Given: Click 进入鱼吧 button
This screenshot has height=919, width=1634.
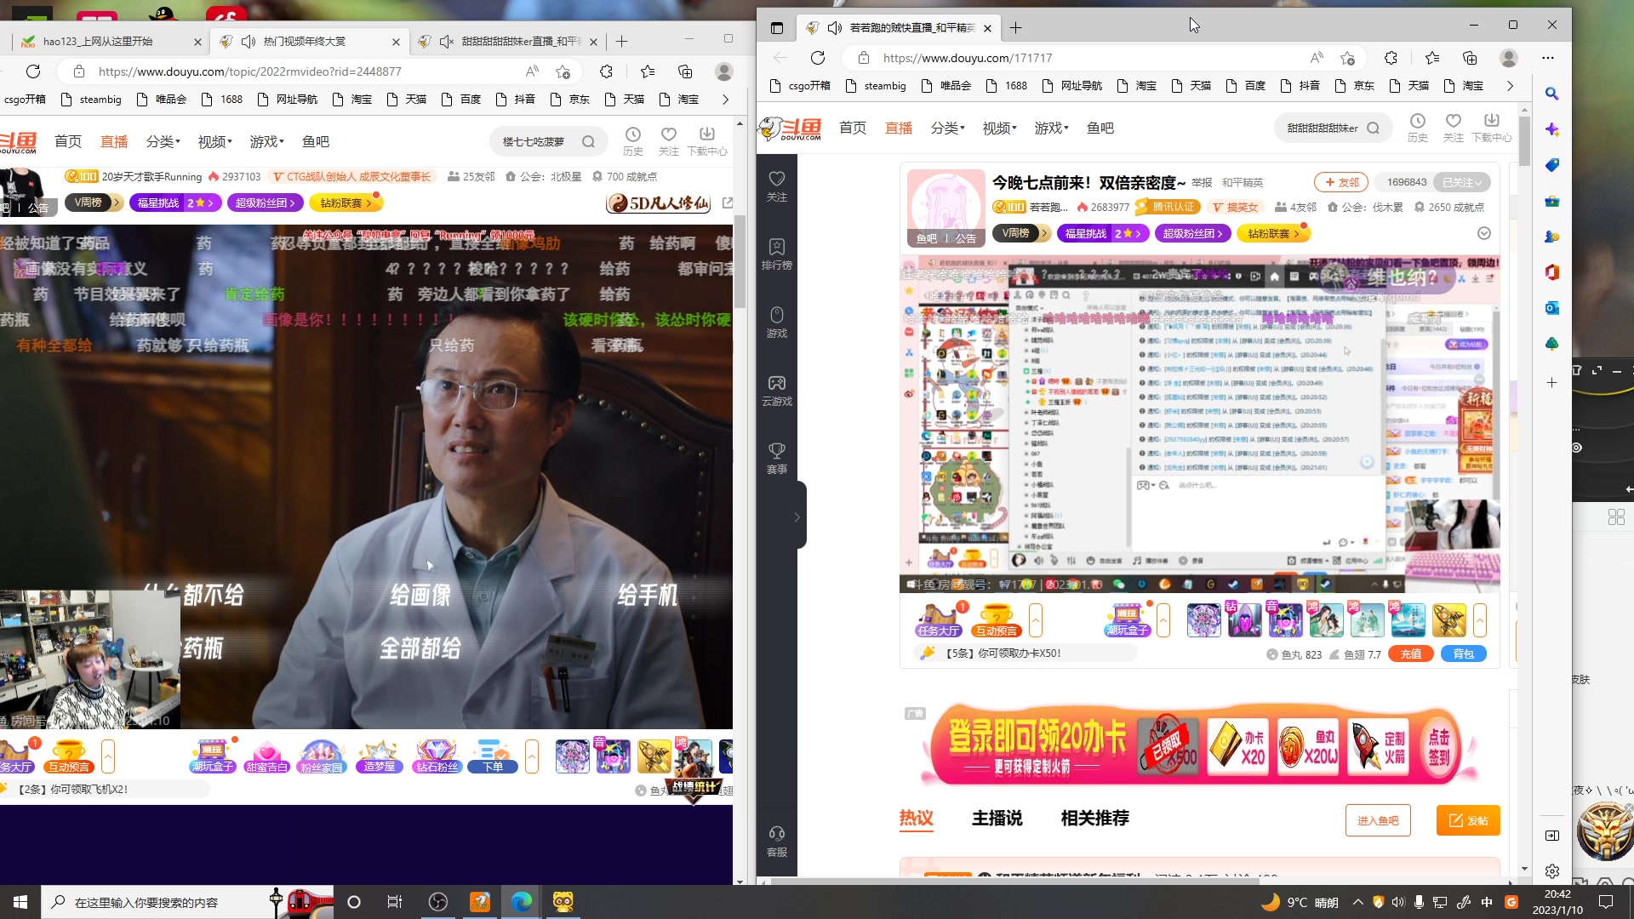Looking at the screenshot, I should point(1377,820).
